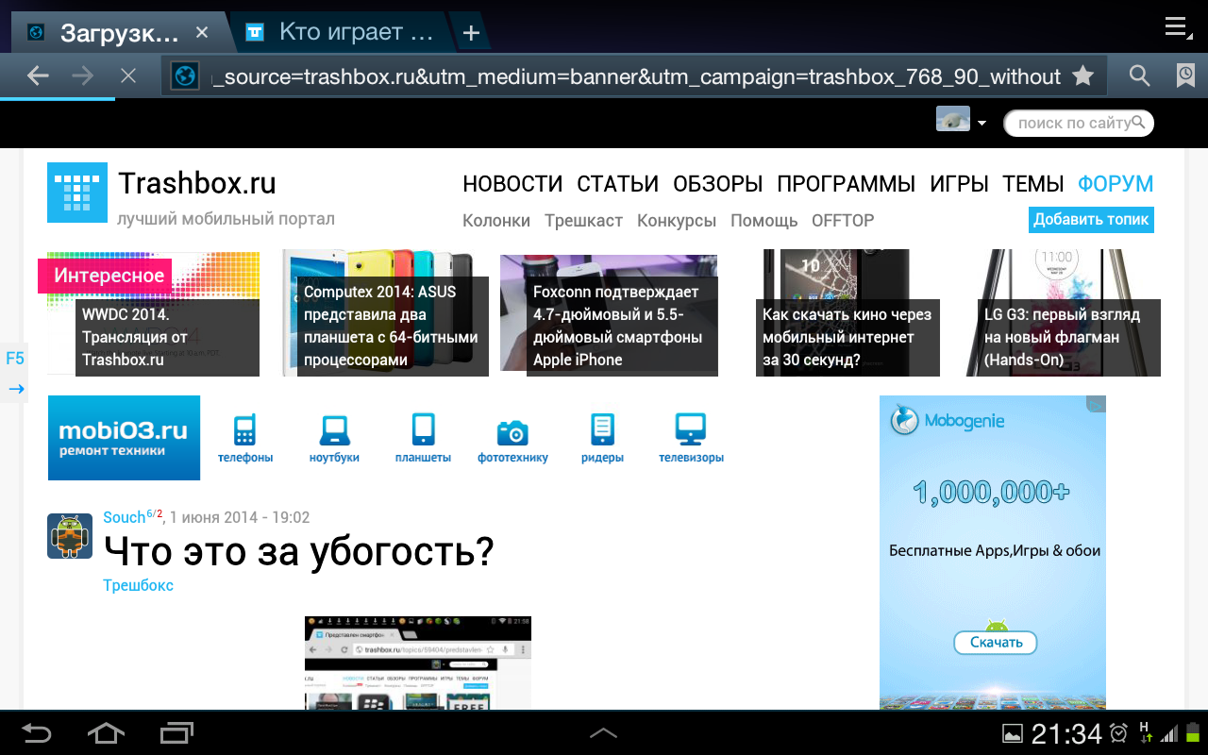Open the Souch user profile link
The height and width of the screenshot is (755, 1208).
[124, 517]
